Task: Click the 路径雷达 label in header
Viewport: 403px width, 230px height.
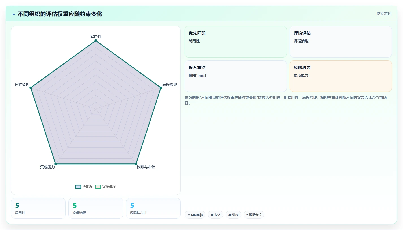Action: 384,14
